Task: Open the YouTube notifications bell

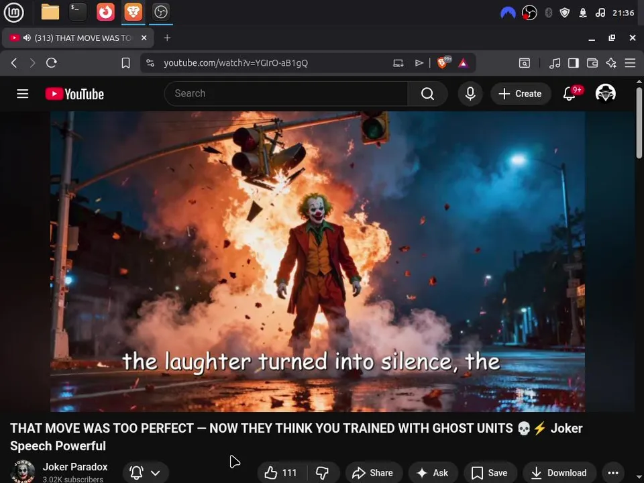Action: [569, 94]
